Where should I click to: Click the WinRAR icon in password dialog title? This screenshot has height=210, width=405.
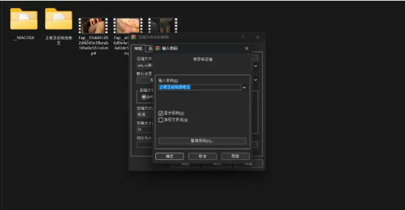click(158, 48)
